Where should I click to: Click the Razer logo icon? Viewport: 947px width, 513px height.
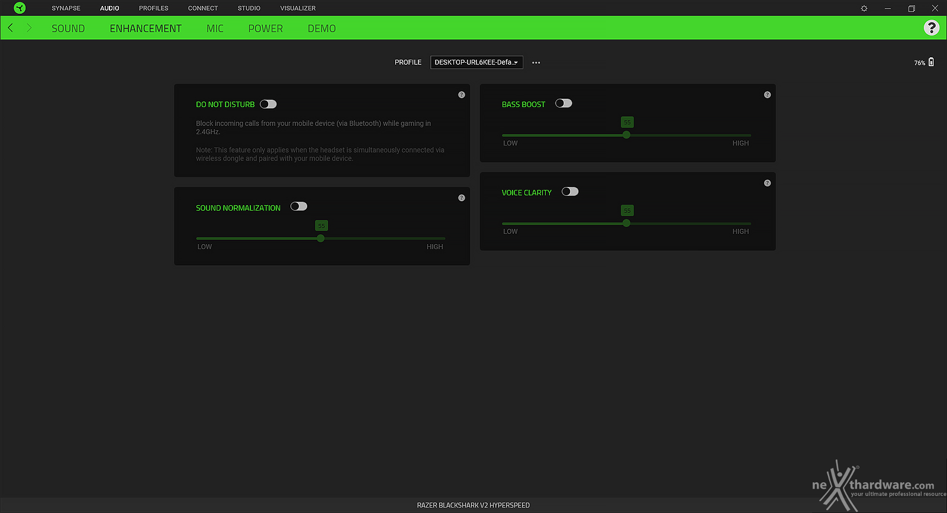pos(20,8)
